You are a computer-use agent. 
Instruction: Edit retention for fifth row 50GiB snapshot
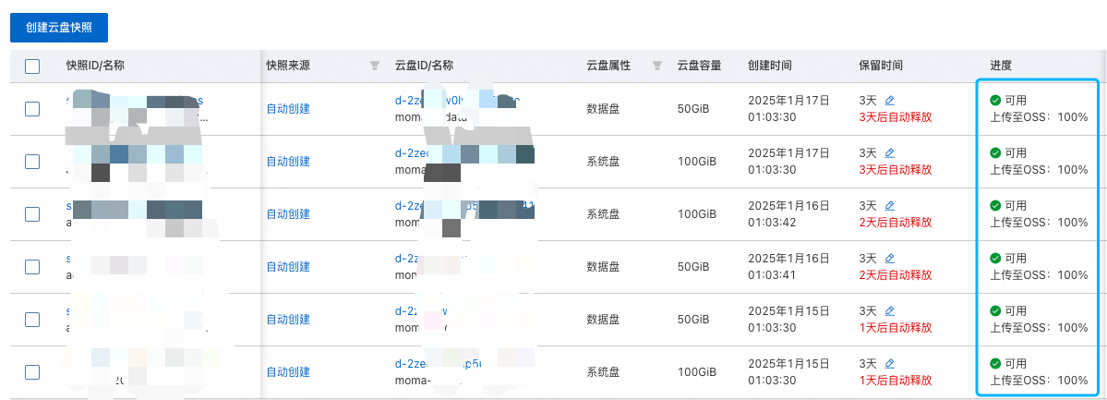pyautogui.click(x=890, y=310)
